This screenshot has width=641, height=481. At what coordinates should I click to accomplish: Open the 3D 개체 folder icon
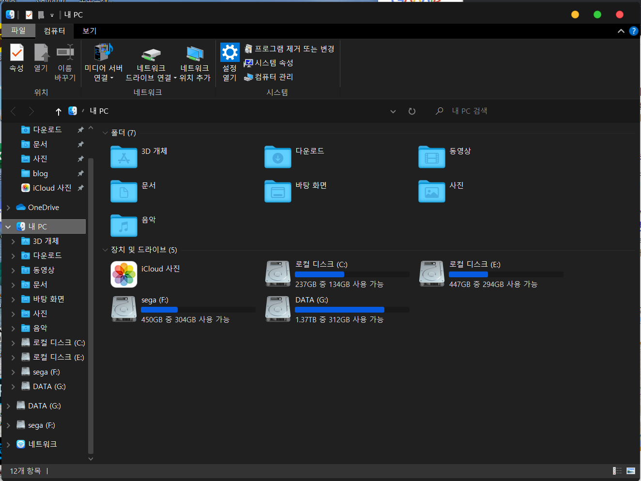(124, 157)
